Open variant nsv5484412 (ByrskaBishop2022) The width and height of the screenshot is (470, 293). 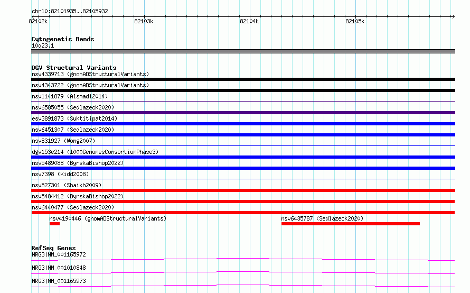[x=78, y=196]
